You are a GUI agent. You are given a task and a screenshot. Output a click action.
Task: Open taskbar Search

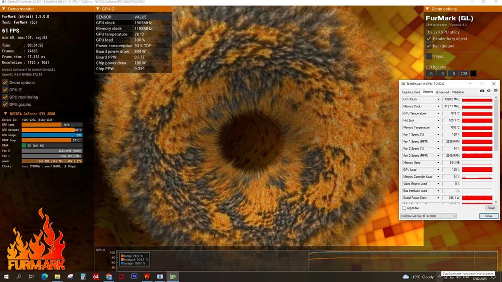point(19,276)
